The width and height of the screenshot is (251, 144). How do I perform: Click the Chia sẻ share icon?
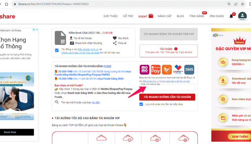tap(114, 43)
